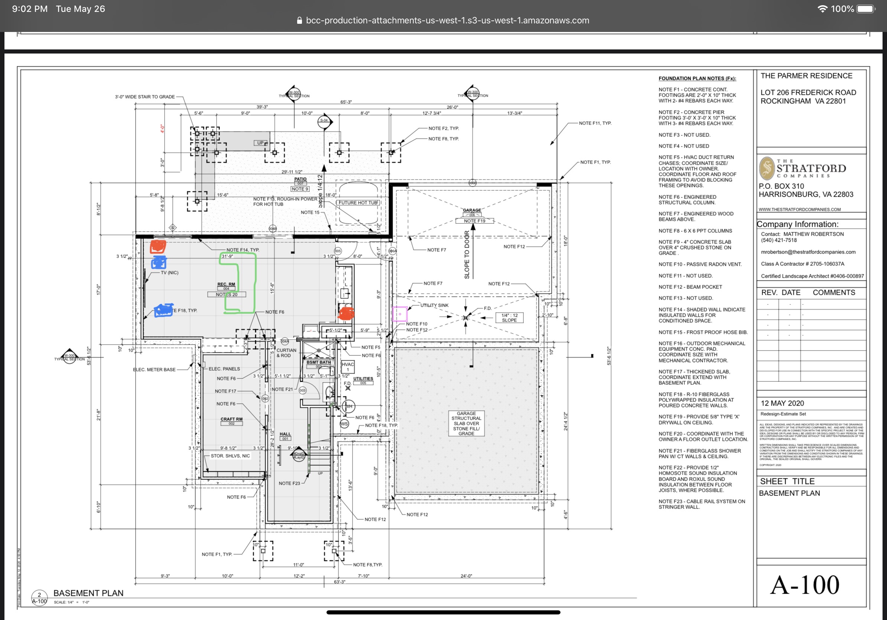
Task: Tap the address bar URL text
Action: (x=447, y=20)
